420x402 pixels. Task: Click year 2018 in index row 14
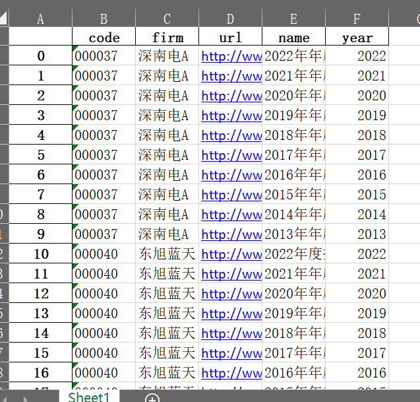tap(357, 333)
